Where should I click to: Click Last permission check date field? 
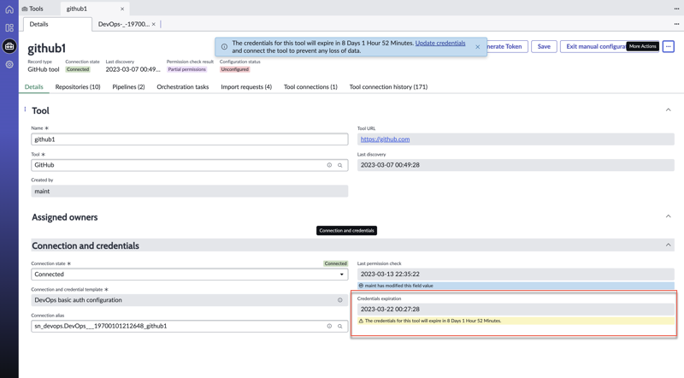click(x=516, y=275)
